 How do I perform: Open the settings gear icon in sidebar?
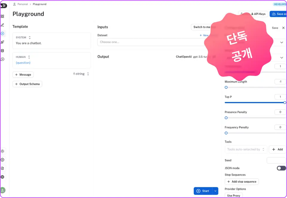2,160
